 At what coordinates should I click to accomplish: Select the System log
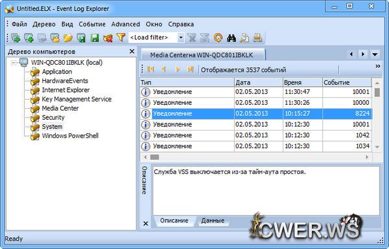coord(52,127)
